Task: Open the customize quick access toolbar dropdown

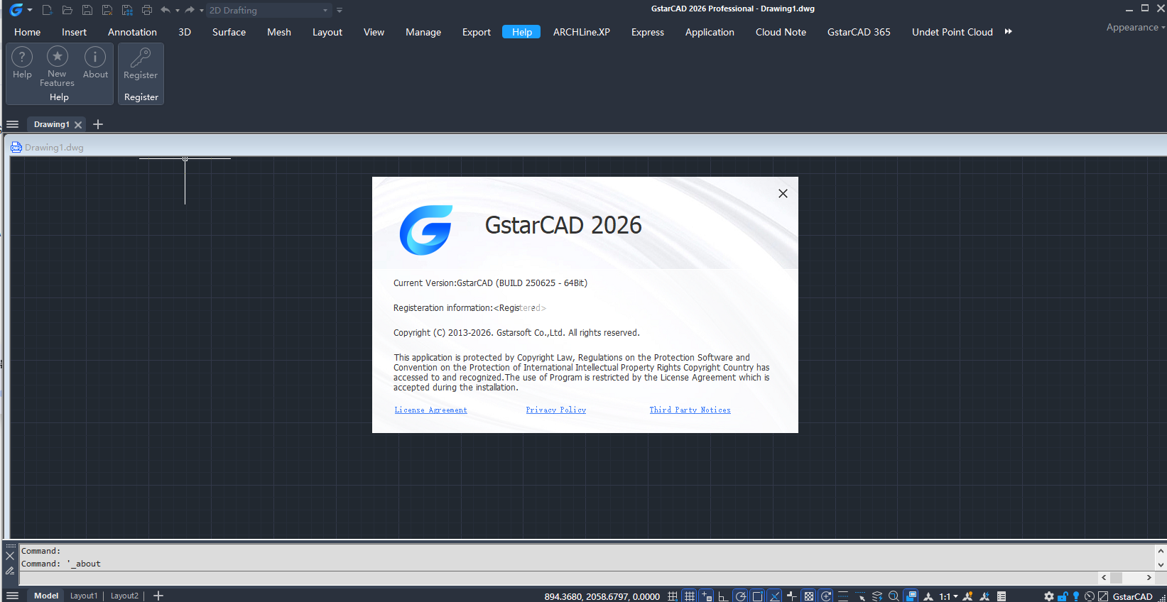Action: pos(340,11)
